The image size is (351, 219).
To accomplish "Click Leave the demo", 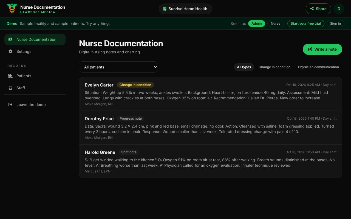I will click(35, 105).
